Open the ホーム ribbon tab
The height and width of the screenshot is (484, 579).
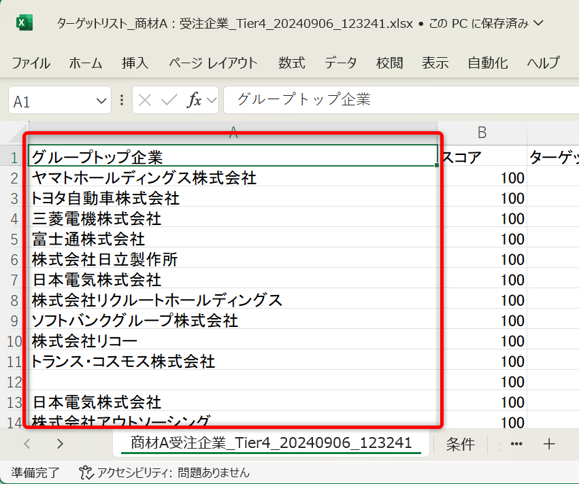(86, 63)
